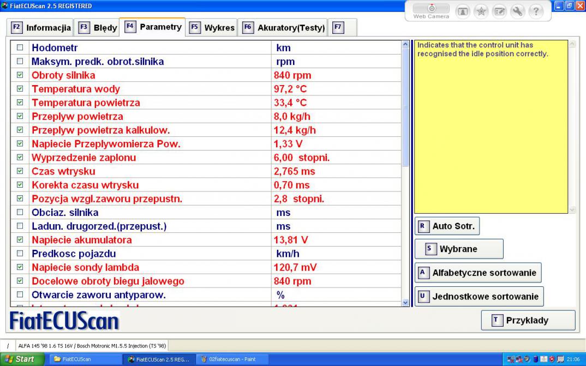The image size is (586, 366).
Task: Click the wireless network tray icon
Action: 511,359
